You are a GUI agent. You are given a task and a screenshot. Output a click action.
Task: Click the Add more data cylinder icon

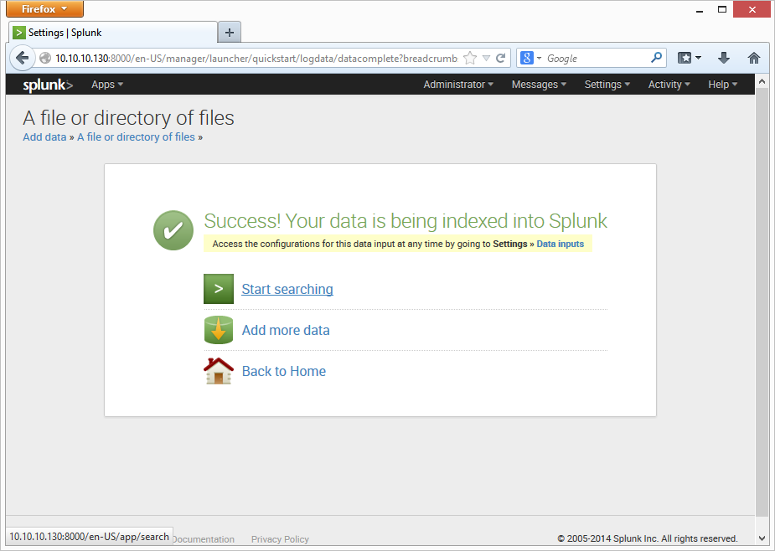pos(219,330)
